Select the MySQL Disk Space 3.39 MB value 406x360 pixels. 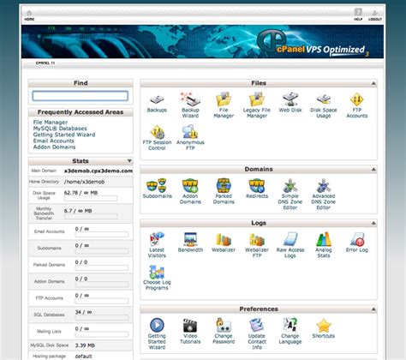tap(85, 345)
